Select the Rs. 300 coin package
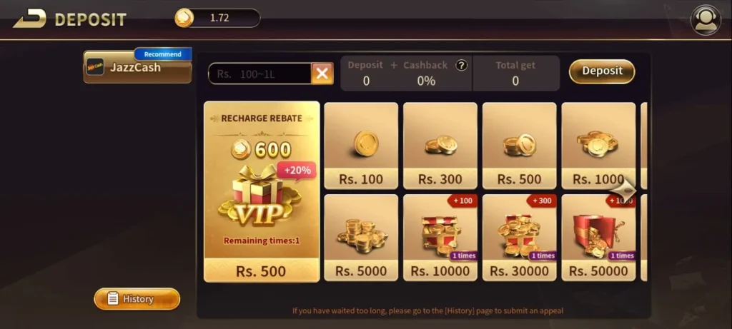Image resolution: width=732 pixels, height=329 pixels. [440, 146]
